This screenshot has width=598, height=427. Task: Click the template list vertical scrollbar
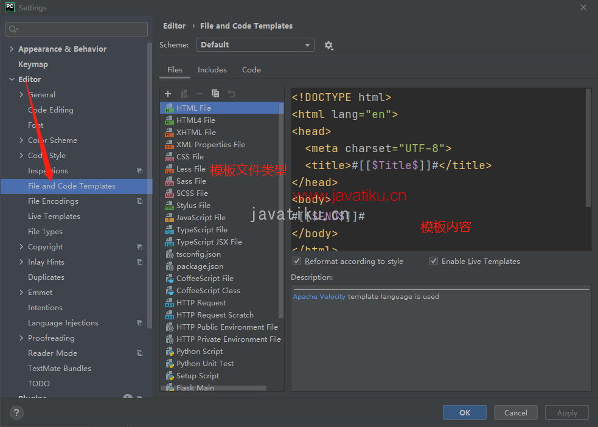(281, 210)
